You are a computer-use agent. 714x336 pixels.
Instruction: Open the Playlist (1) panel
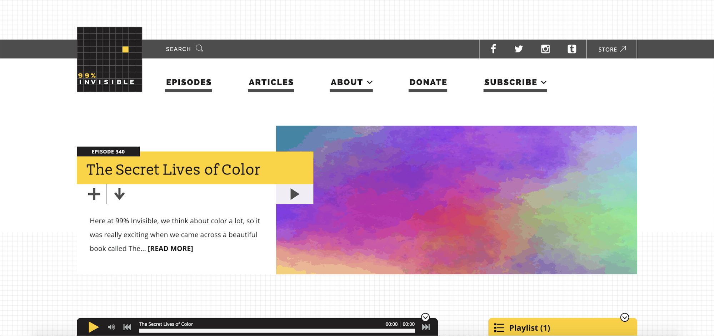[x=563, y=327]
